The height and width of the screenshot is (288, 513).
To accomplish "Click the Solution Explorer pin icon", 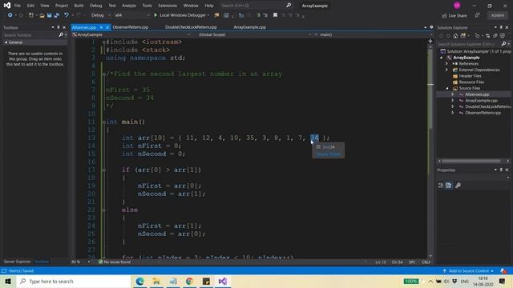I will [x=501, y=27].
